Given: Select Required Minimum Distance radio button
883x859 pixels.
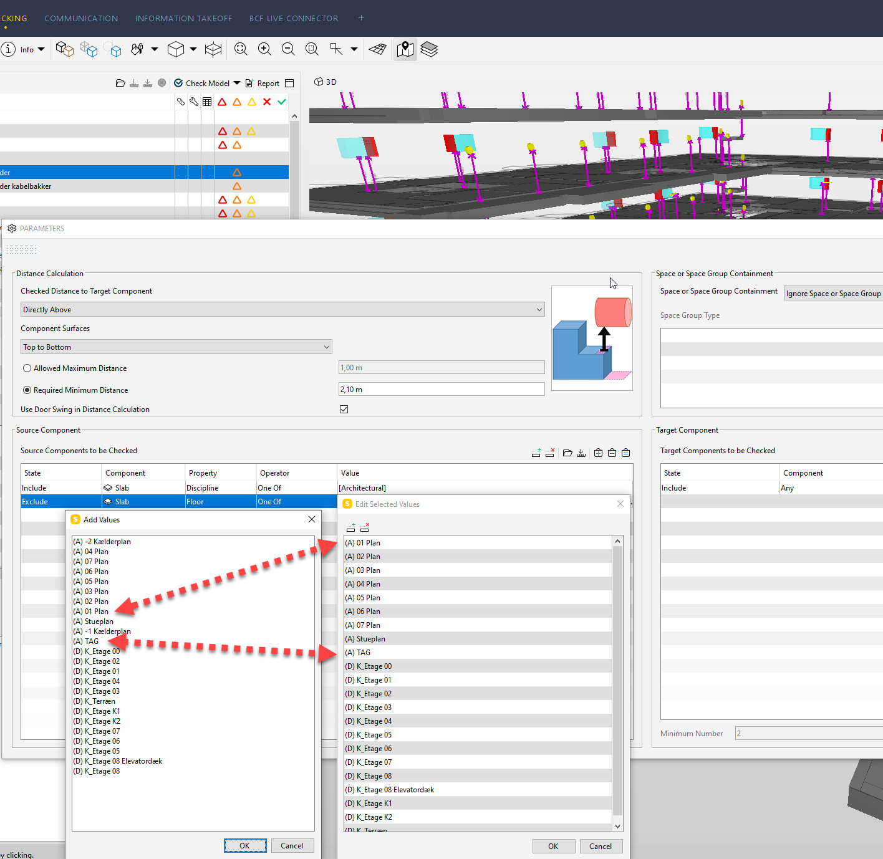Looking at the screenshot, I should pos(27,390).
